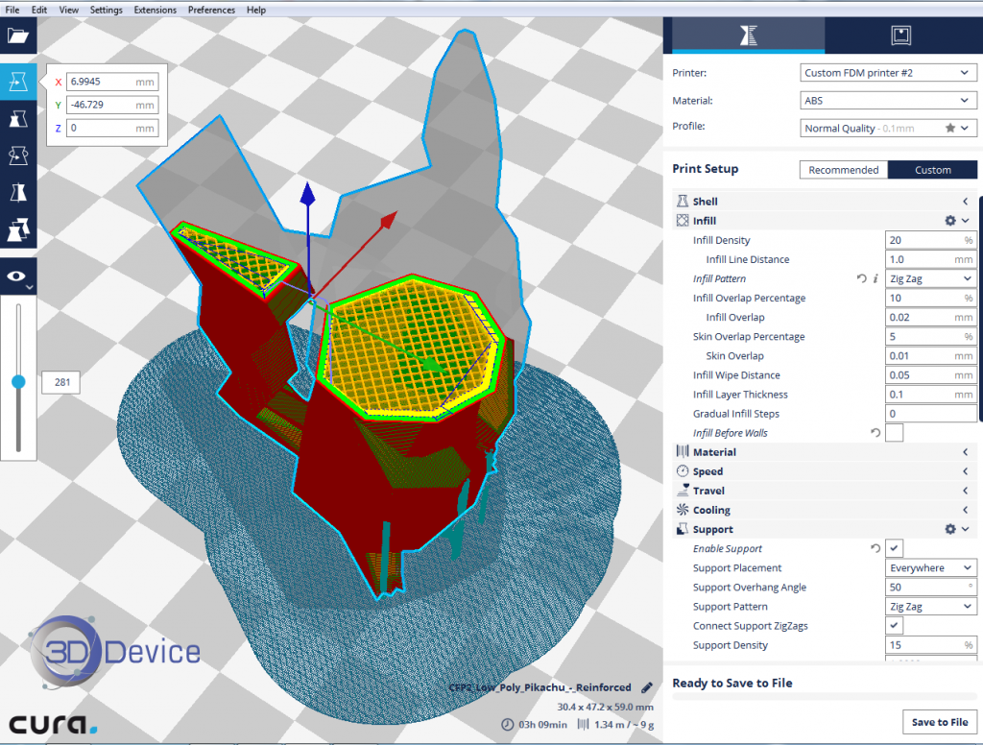The height and width of the screenshot is (745, 983).
Task: Open Infill section settings gear
Action: (x=950, y=221)
